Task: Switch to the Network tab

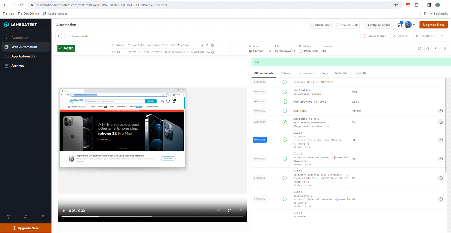Action: (286, 73)
